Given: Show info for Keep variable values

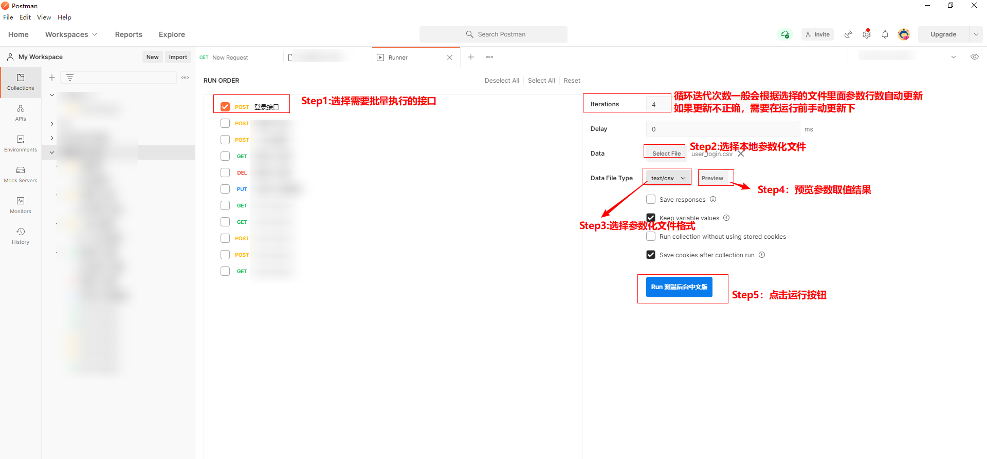Looking at the screenshot, I should [x=726, y=218].
